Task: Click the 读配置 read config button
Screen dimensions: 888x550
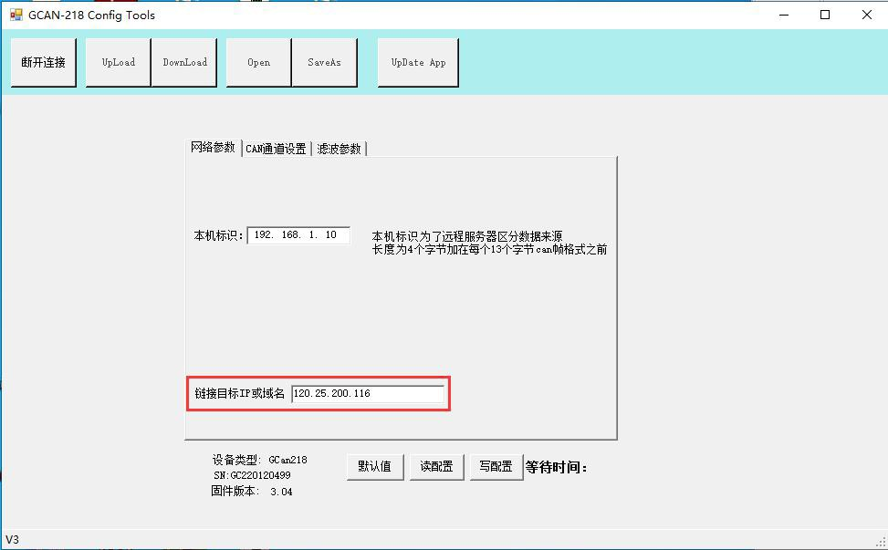Action: (x=436, y=466)
